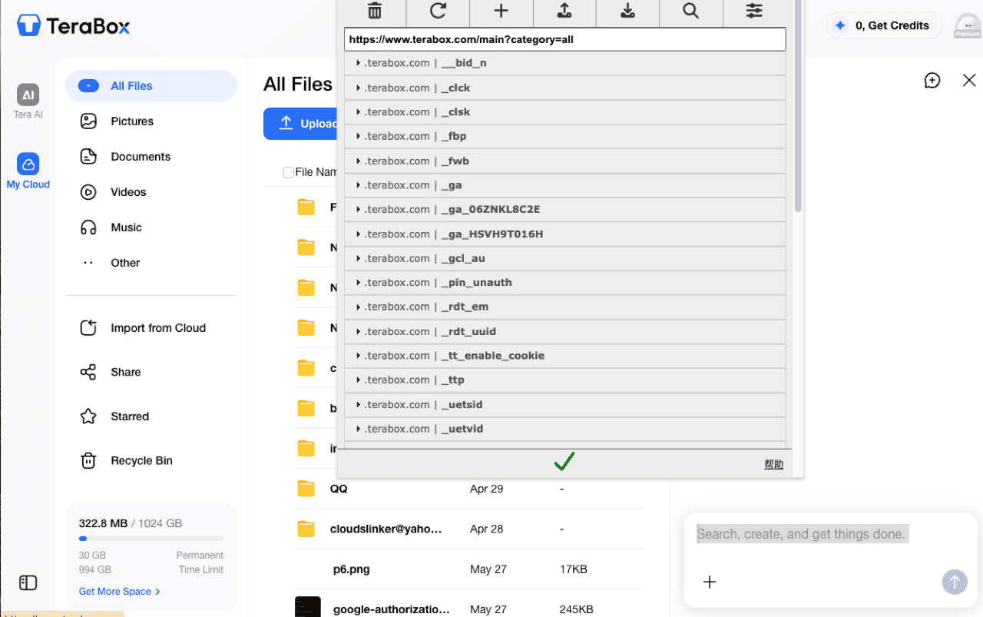Expand the _ga_06ZNKL8C2E cookie row
This screenshot has height=617, width=983.
point(564,209)
